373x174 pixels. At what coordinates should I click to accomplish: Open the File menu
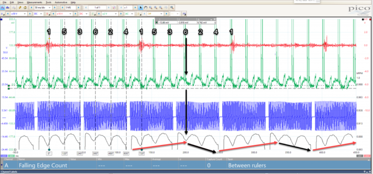point(4,3)
